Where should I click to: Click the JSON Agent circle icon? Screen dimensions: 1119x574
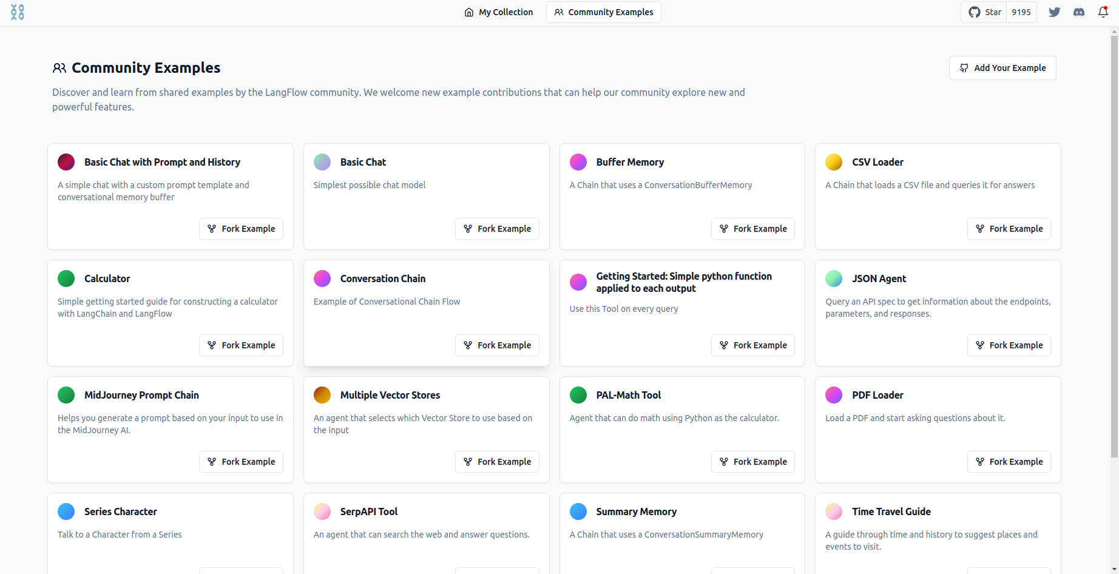[x=834, y=279]
